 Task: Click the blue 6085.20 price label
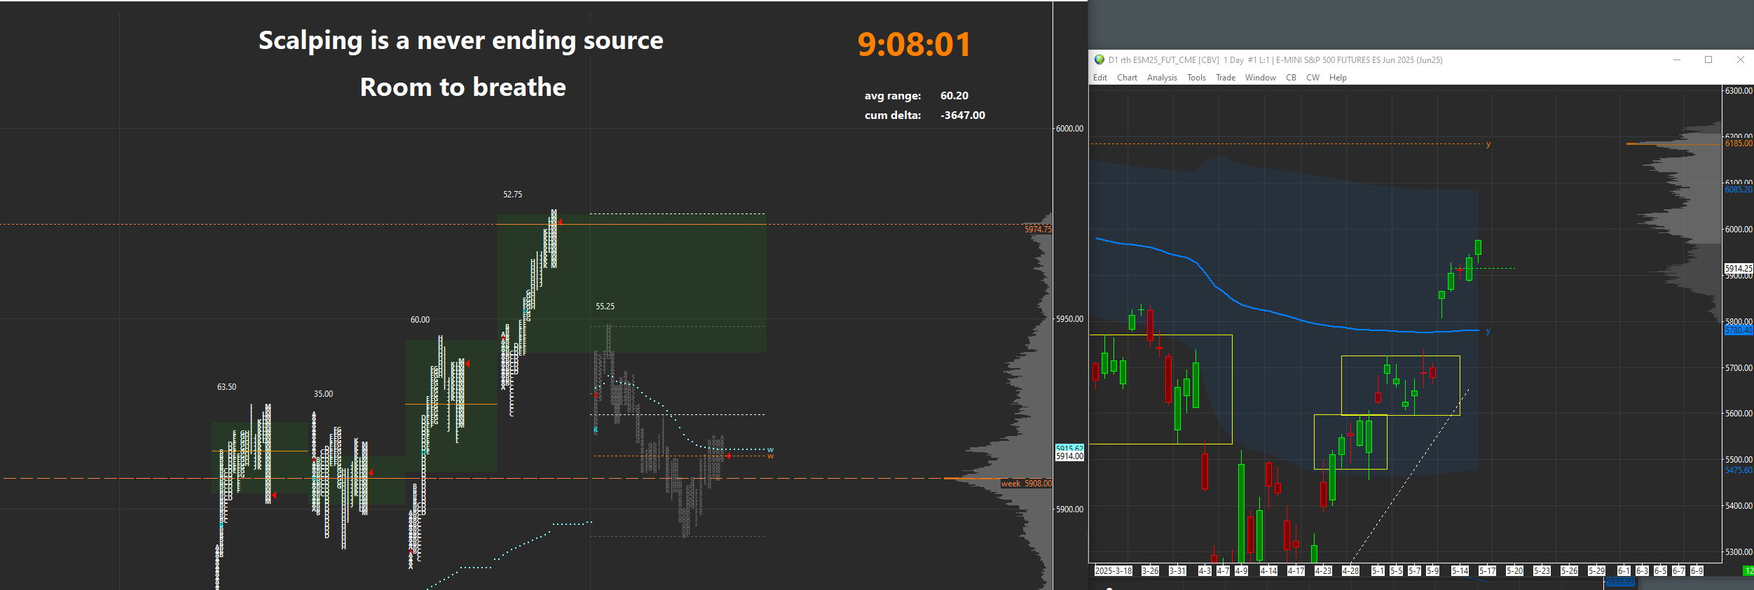click(x=1739, y=190)
